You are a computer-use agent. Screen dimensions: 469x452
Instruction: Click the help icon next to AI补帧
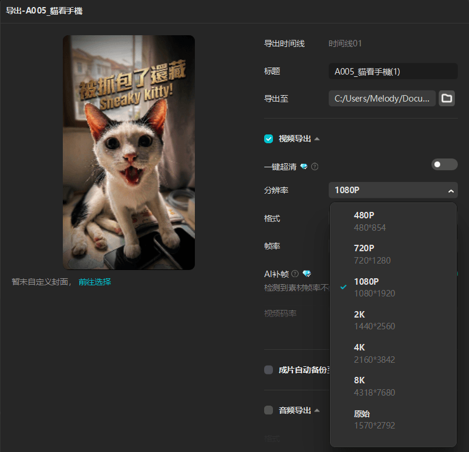[295, 274]
